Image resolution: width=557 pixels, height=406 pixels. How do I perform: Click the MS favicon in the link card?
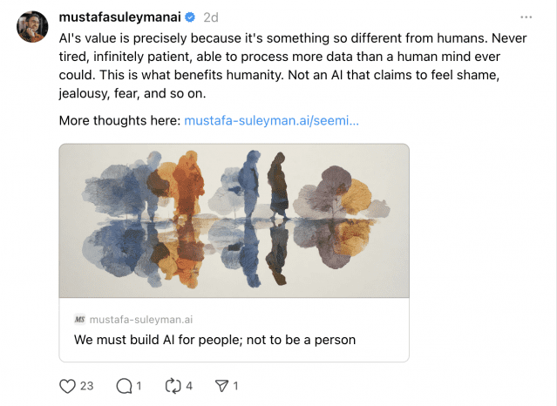[79, 320]
